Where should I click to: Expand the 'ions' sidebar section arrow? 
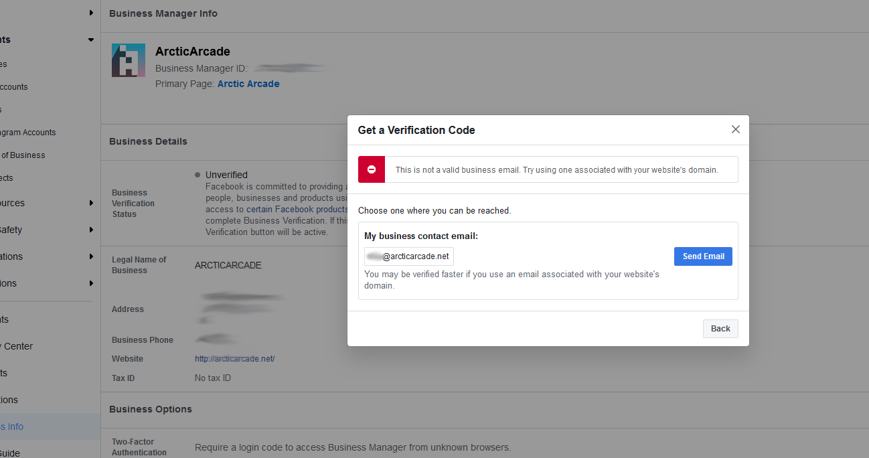(x=91, y=283)
